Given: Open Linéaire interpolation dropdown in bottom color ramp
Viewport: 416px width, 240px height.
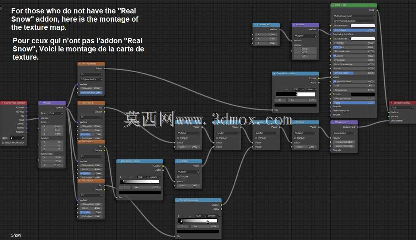Looking at the screenshot, I should coord(213,216).
